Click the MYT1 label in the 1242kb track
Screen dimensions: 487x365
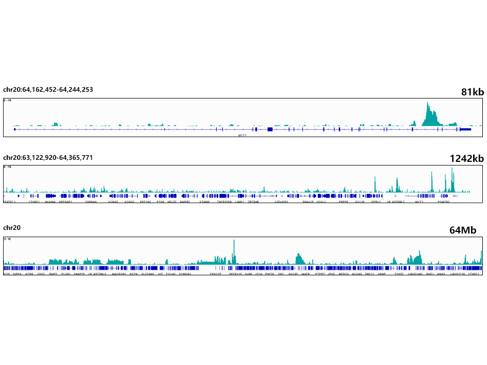pyautogui.click(x=419, y=202)
